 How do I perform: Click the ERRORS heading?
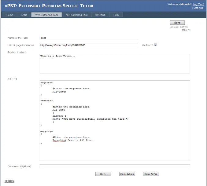point(9,181)
